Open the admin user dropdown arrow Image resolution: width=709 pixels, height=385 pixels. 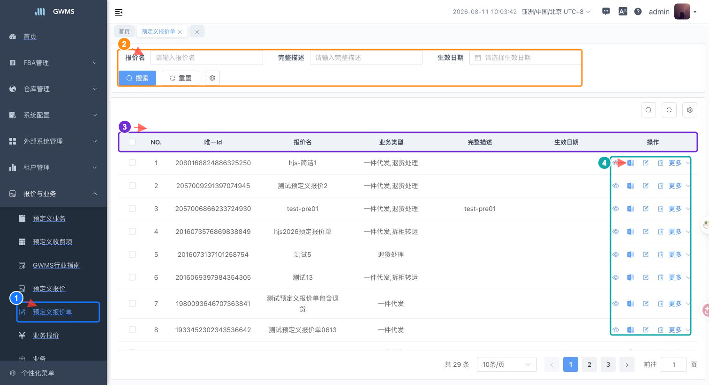[x=695, y=12]
